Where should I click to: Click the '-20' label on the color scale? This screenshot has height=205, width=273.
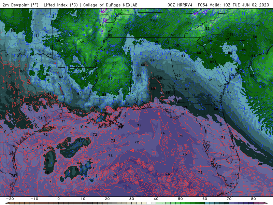(10, 199)
